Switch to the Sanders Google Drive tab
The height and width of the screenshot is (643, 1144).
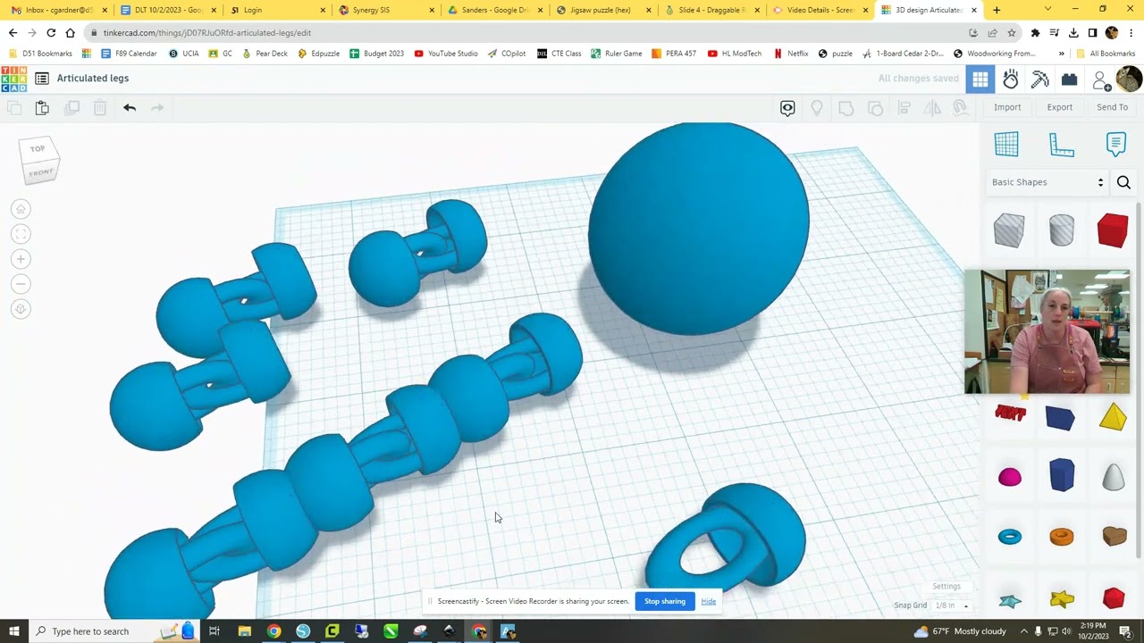click(493, 10)
